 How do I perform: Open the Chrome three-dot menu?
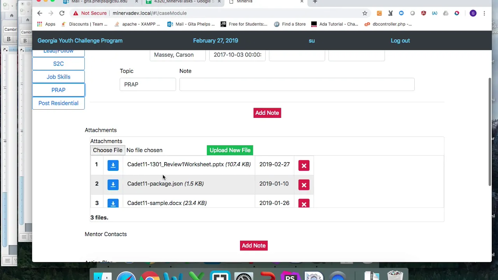484,13
